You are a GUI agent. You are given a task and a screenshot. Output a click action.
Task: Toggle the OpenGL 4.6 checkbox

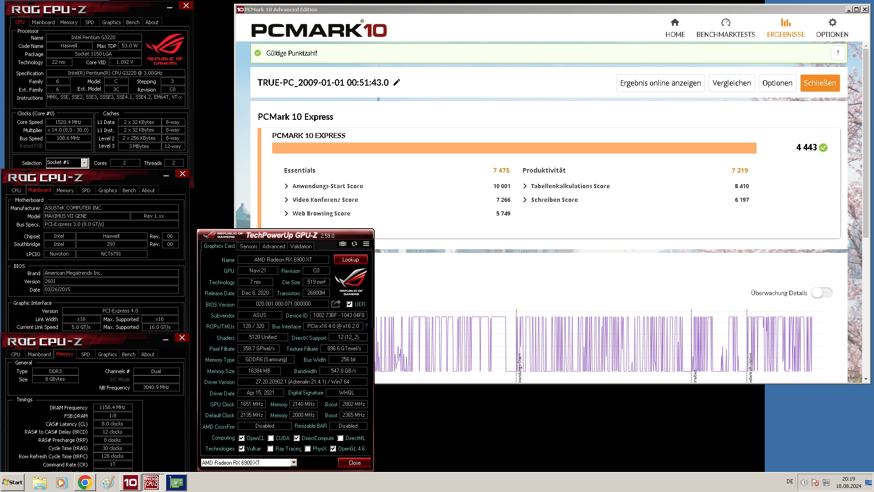tap(333, 449)
